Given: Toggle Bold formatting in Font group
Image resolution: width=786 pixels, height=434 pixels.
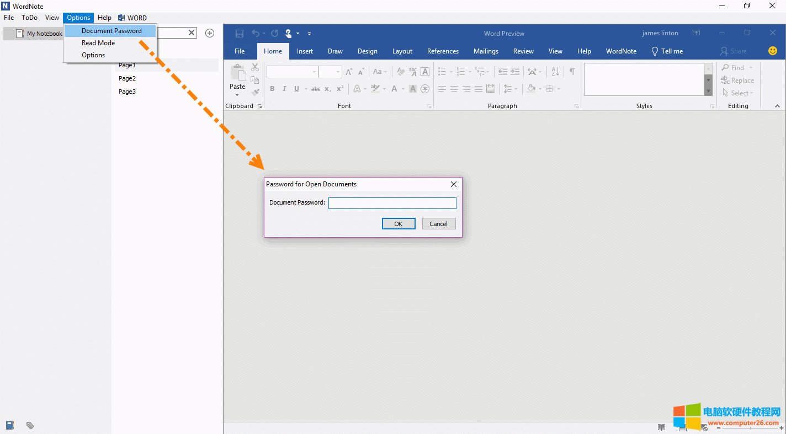Looking at the screenshot, I should point(272,89).
